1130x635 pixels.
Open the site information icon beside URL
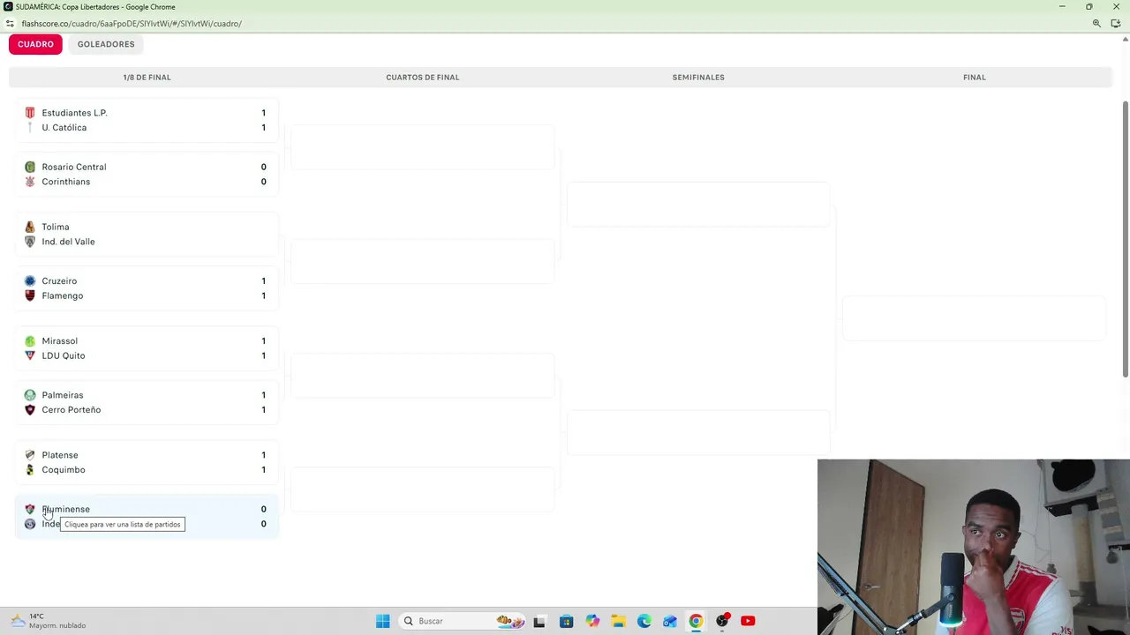pos(10,24)
